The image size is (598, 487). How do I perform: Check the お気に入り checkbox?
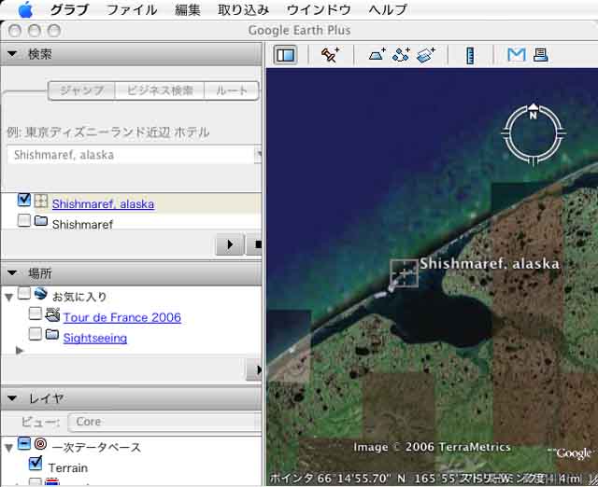pyautogui.click(x=24, y=293)
